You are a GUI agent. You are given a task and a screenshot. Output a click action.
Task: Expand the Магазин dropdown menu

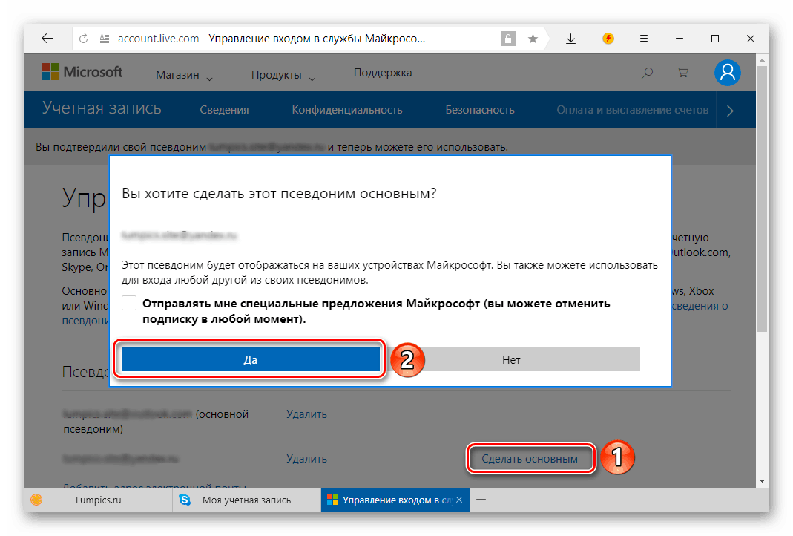tap(184, 75)
